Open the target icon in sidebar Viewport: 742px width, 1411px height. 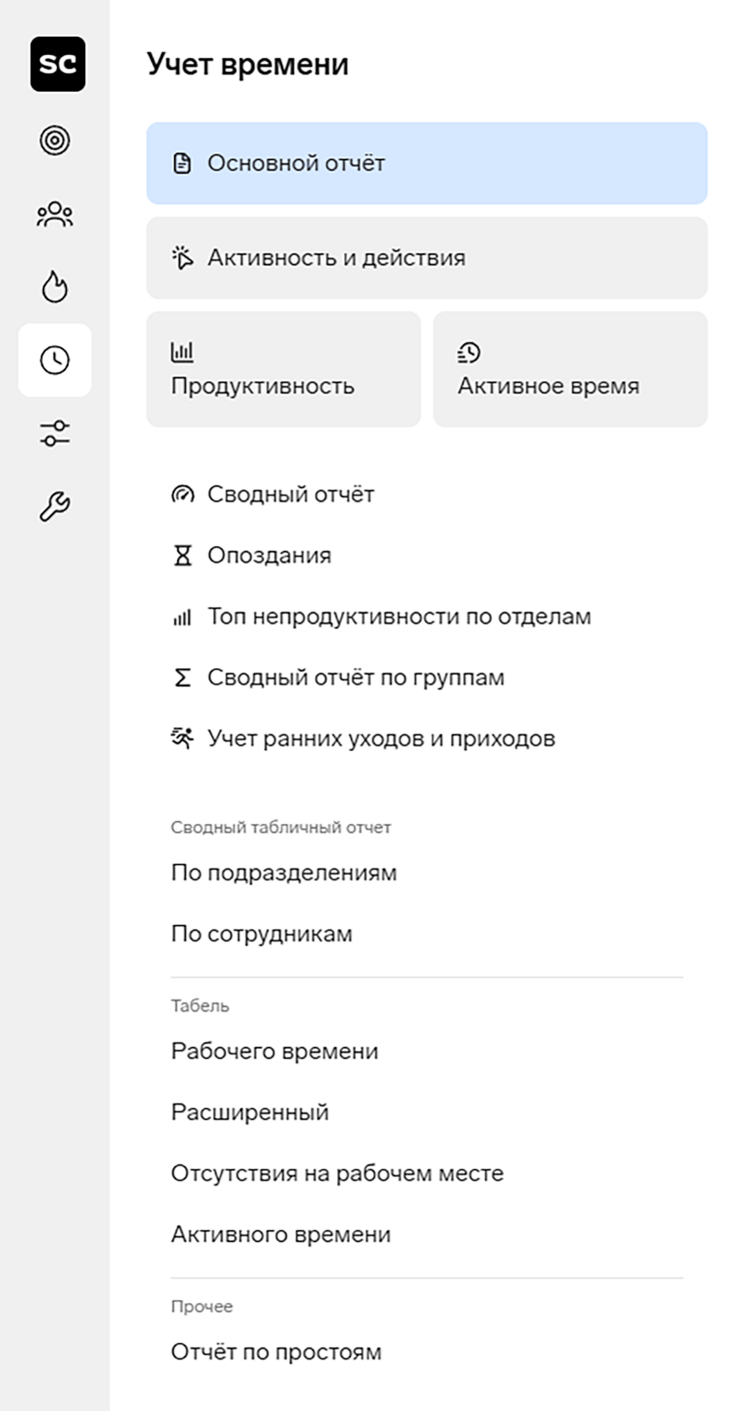point(55,140)
